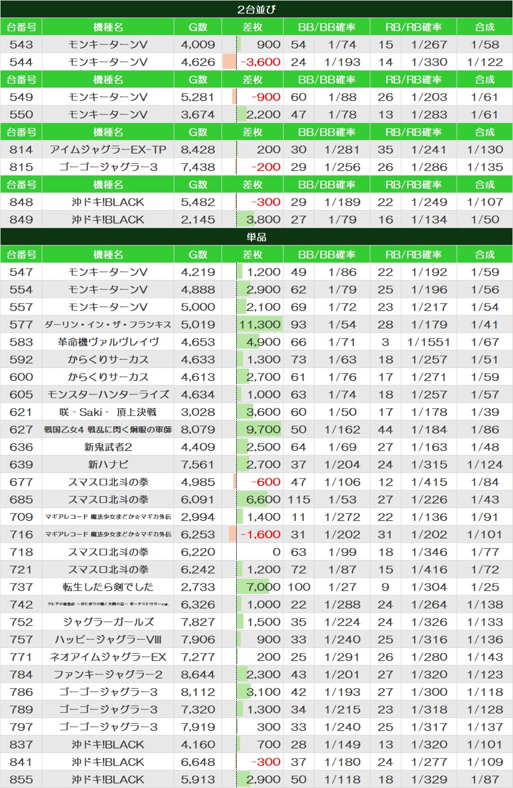Click the 1/25 合成 value in row 737

(485, 587)
